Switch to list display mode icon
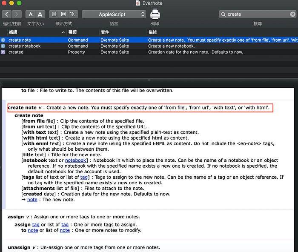This screenshot has width=298, height=252. pos(54,14)
